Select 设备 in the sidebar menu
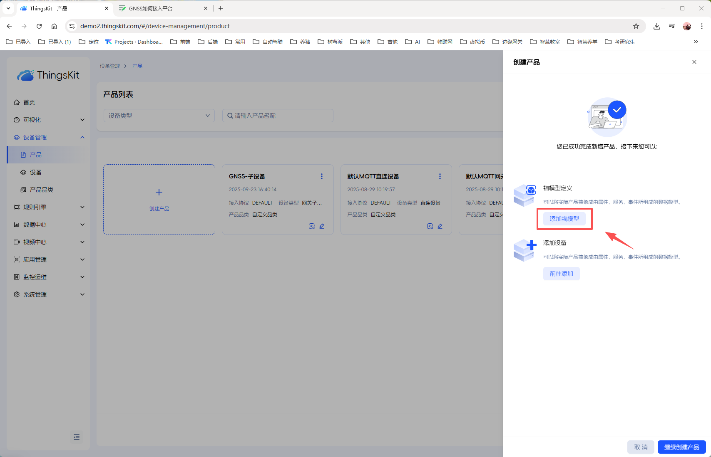The height and width of the screenshot is (457, 711). 36,172
